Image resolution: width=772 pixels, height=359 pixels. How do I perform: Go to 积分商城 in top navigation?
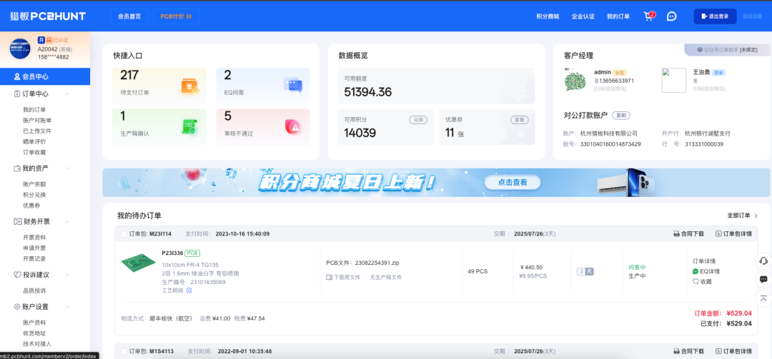click(x=548, y=16)
